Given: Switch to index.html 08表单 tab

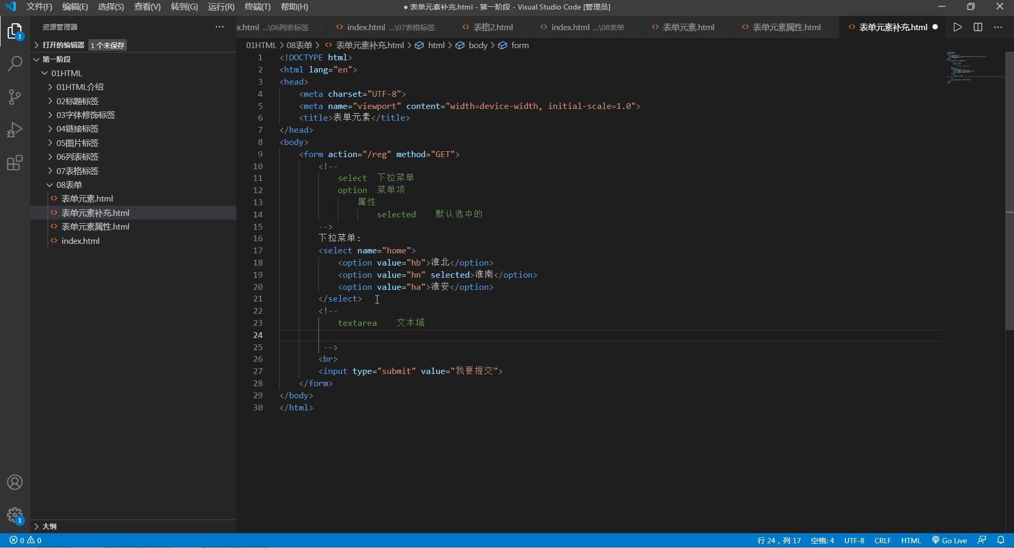Looking at the screenshot, I should 587,27.
